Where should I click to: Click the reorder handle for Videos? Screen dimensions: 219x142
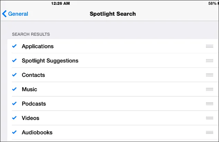click(x=209, y=118)
